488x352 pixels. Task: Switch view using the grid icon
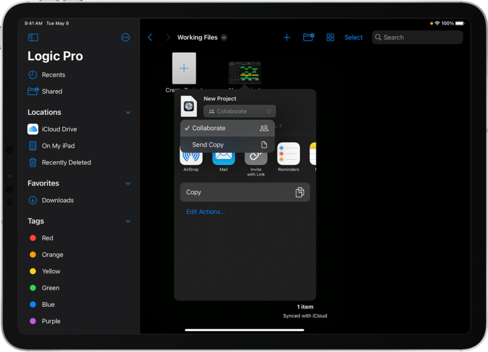click(x=330, y=37)
